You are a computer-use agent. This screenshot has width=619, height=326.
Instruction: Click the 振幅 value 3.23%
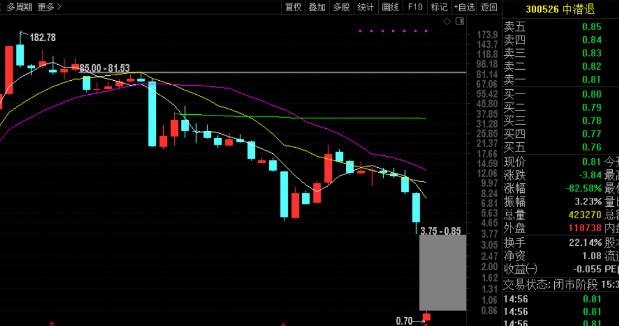coord(588,202)
